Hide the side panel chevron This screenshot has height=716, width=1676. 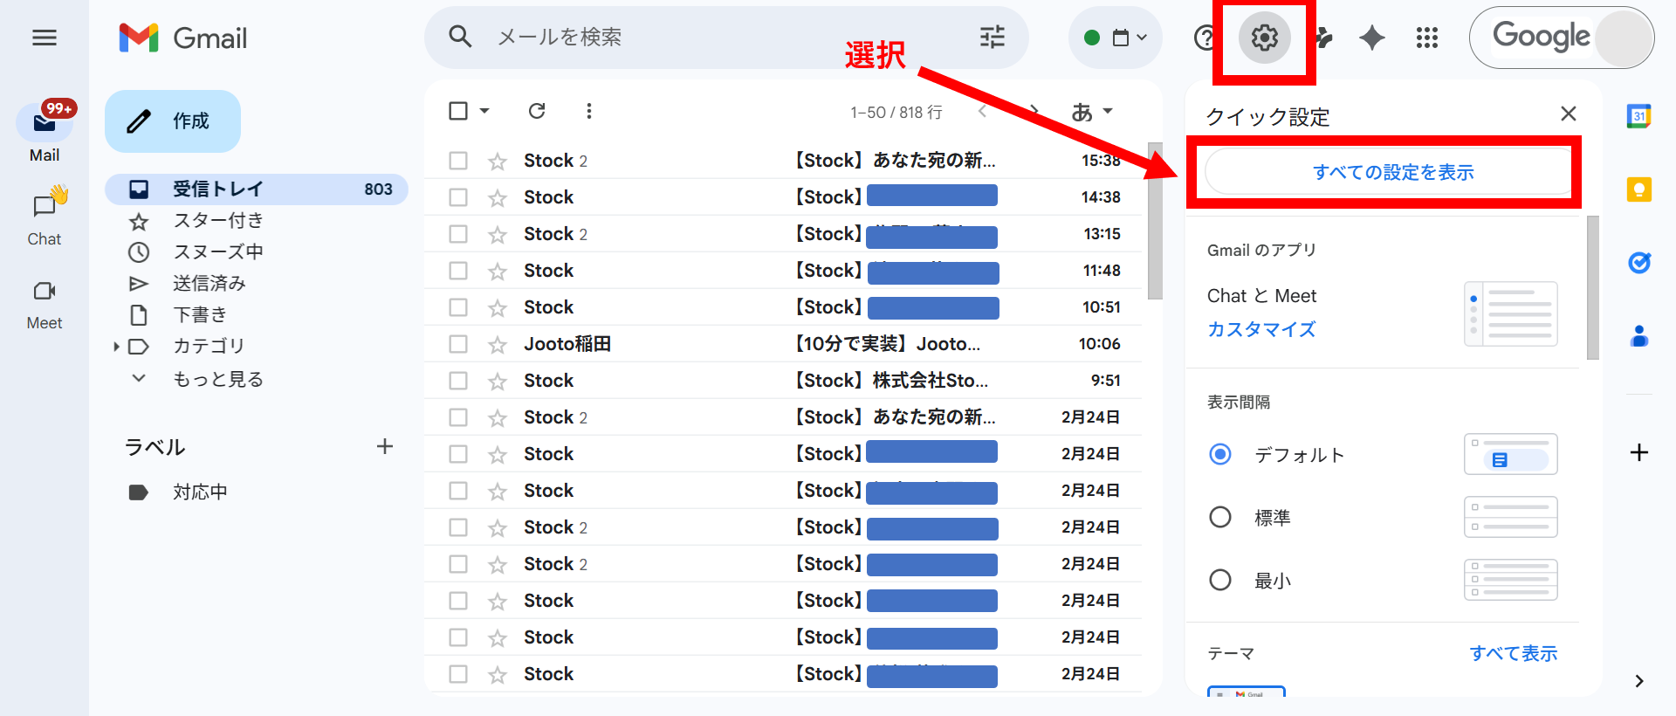(x=1639, y=681)
